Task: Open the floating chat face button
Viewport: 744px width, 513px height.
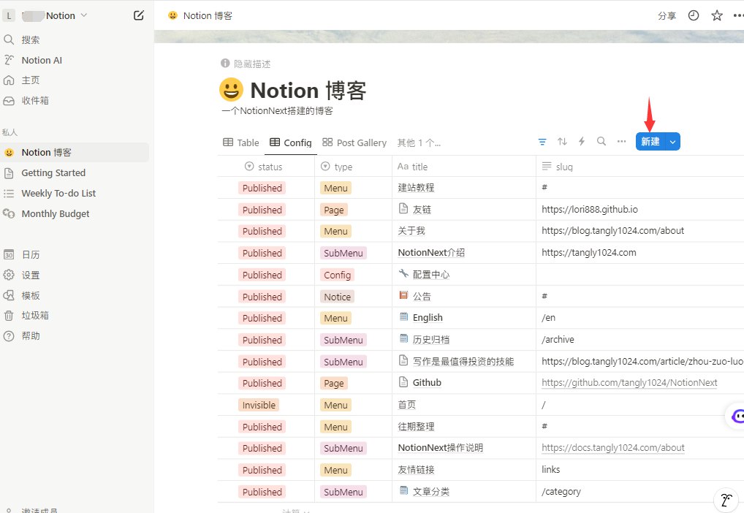Action: coord(737,417)
